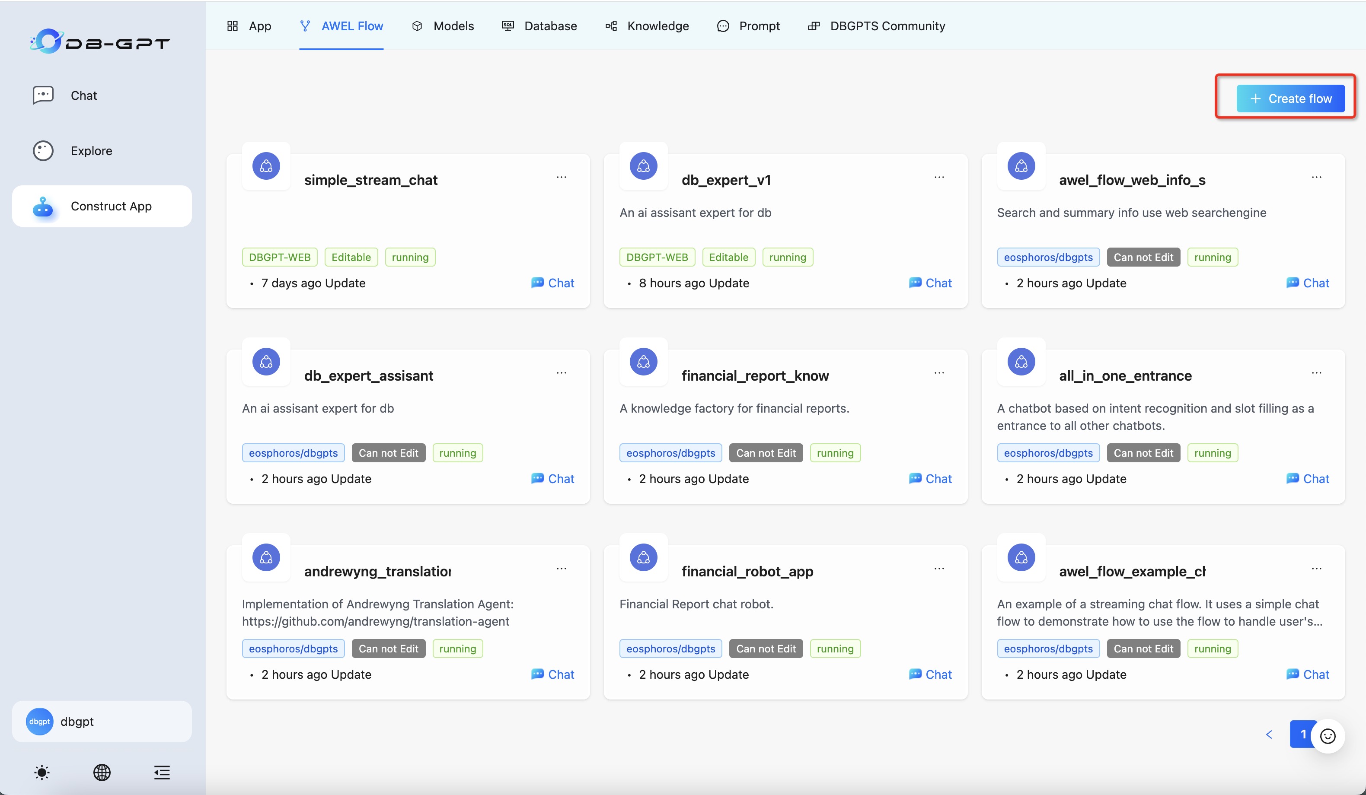Image resolution: width=1366 pixels, height=795 pixels.
Task: Collapse the sidebar with the menu-fold icon
Action: point(162,772)
